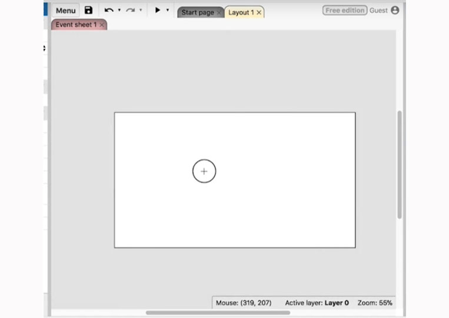
Task: Select the Layout 1 tab
Action: pos(241,12)
